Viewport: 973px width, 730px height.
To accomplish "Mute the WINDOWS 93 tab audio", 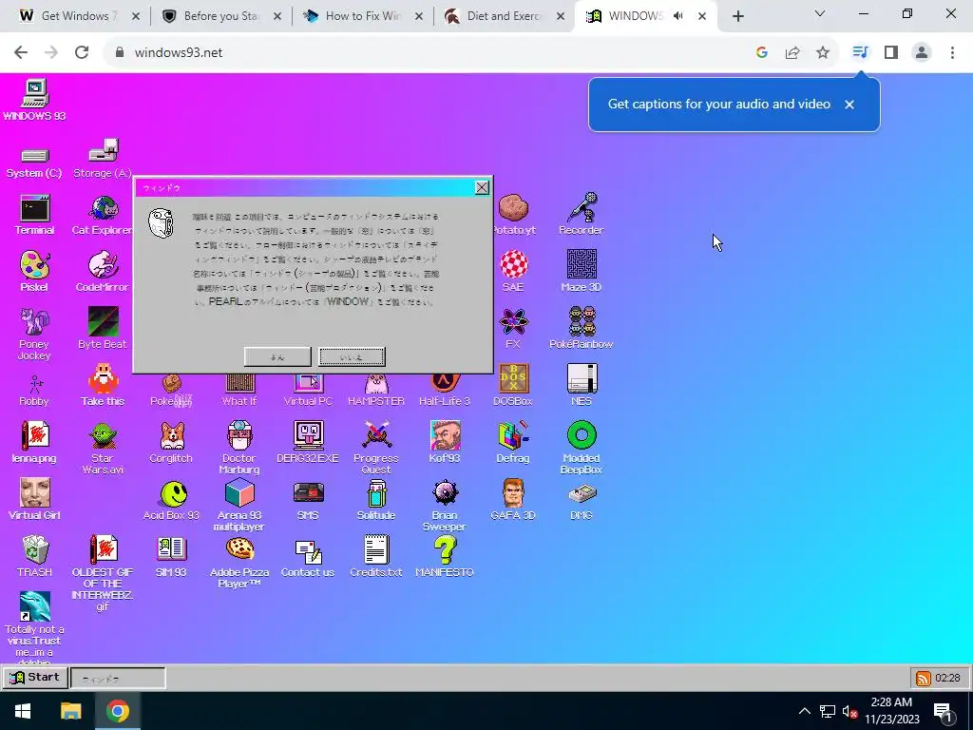I will (678, 16).
